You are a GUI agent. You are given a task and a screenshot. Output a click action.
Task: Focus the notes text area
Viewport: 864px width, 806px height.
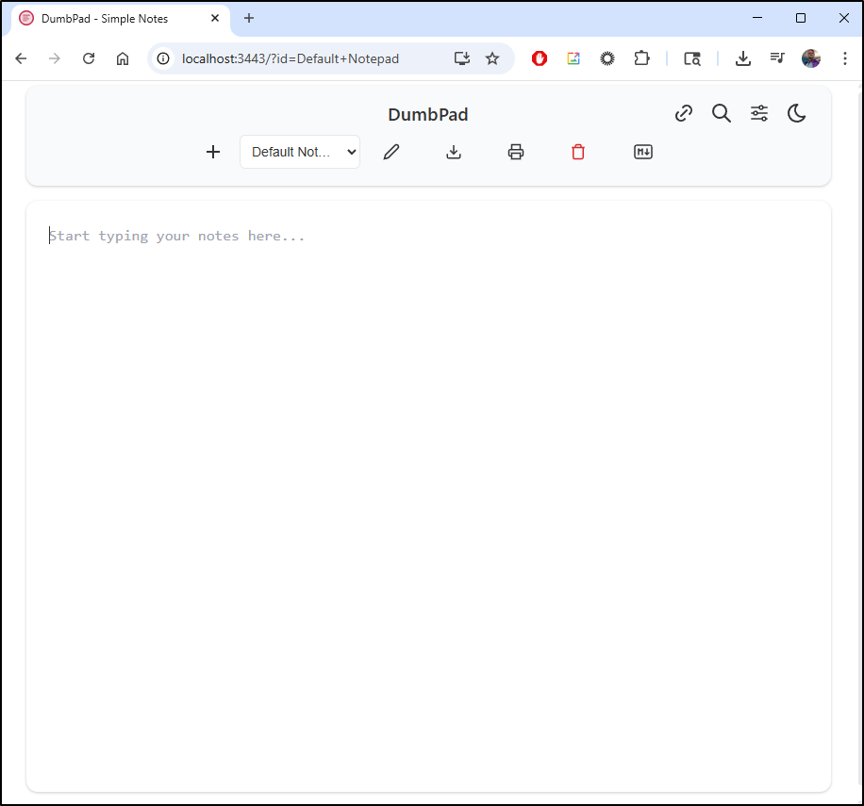(428, 496)
